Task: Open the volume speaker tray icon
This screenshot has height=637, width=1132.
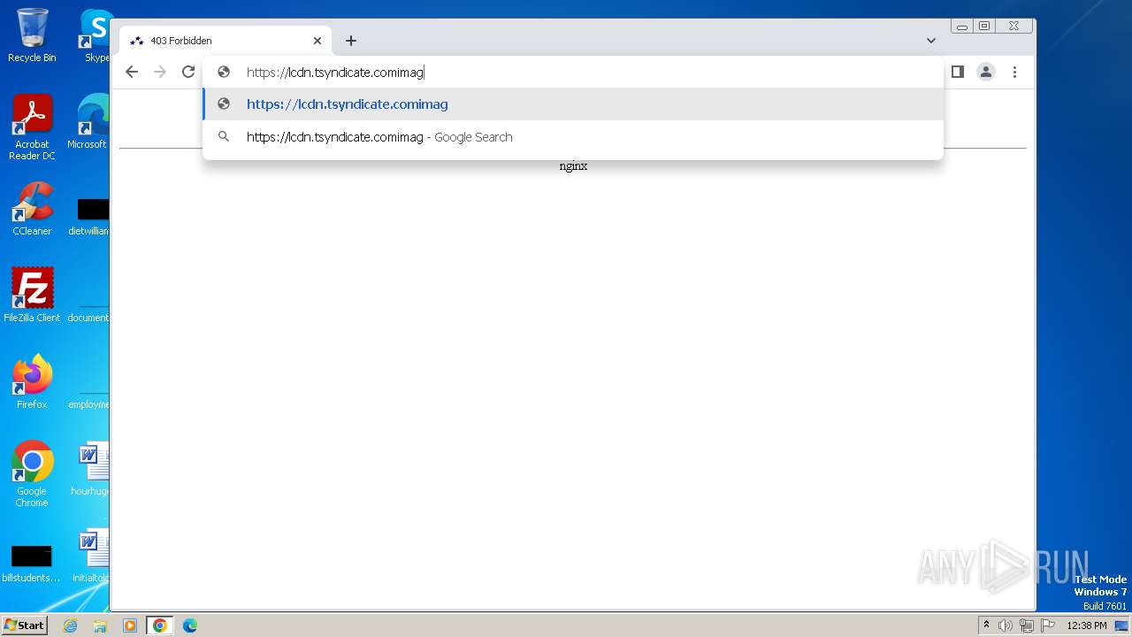Action: click(x=1006, y=625)
